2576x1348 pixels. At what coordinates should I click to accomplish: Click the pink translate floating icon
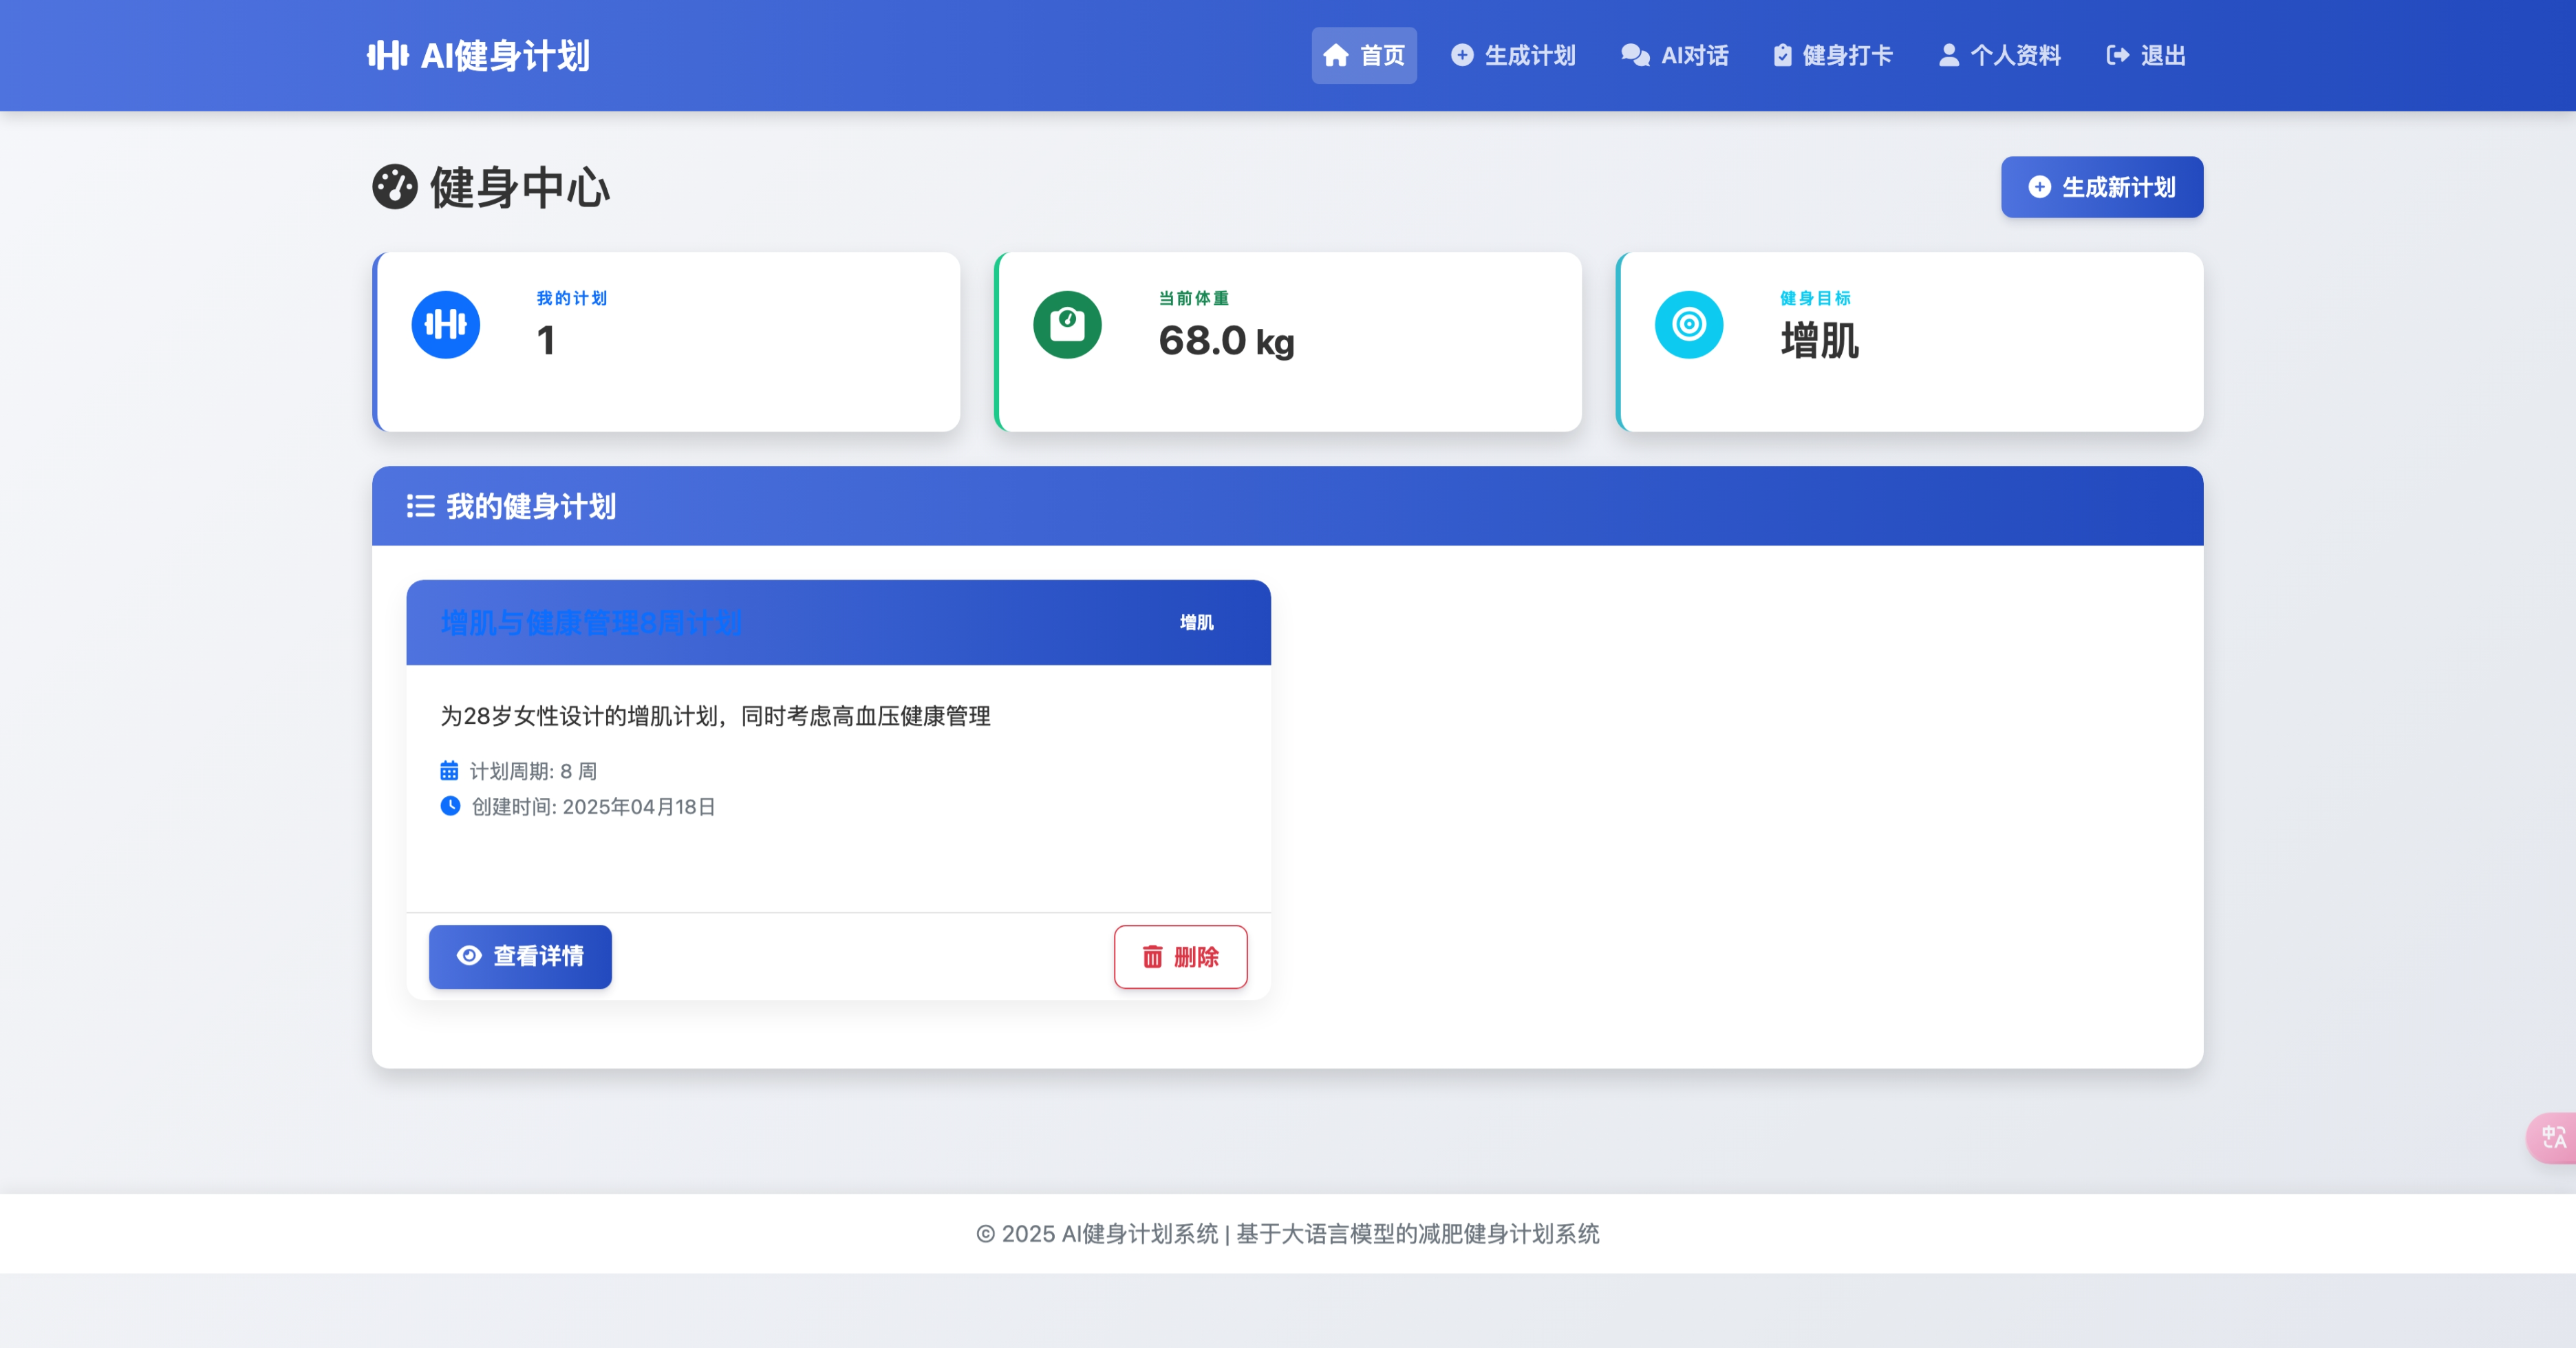[2553, 1137]
